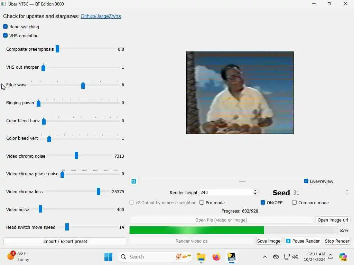
Task: Open the Windows Start menu
Action: (x=108, y=257)
